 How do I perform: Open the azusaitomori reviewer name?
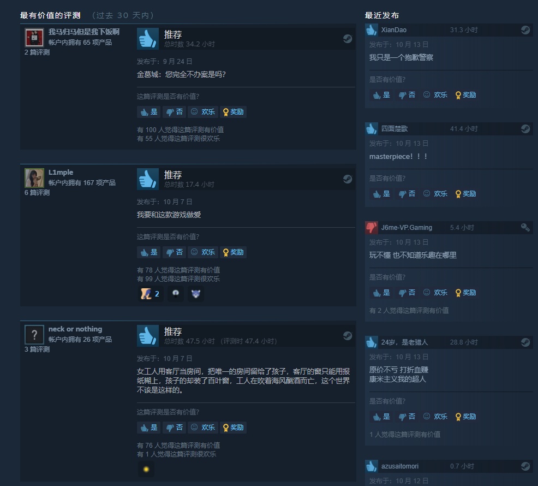point(400,466)
